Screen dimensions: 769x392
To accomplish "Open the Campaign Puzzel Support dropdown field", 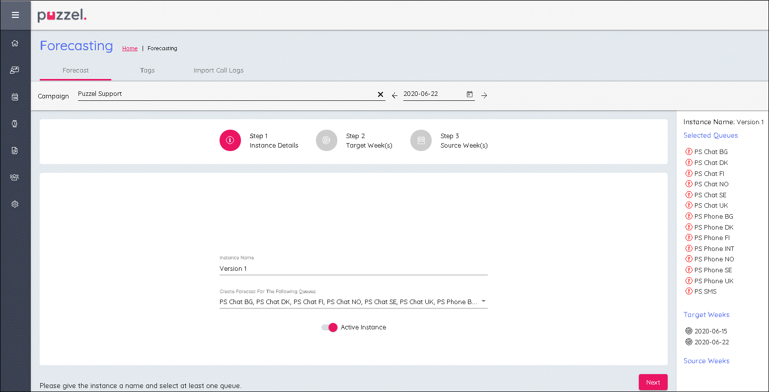I will (x=224, y=94).
